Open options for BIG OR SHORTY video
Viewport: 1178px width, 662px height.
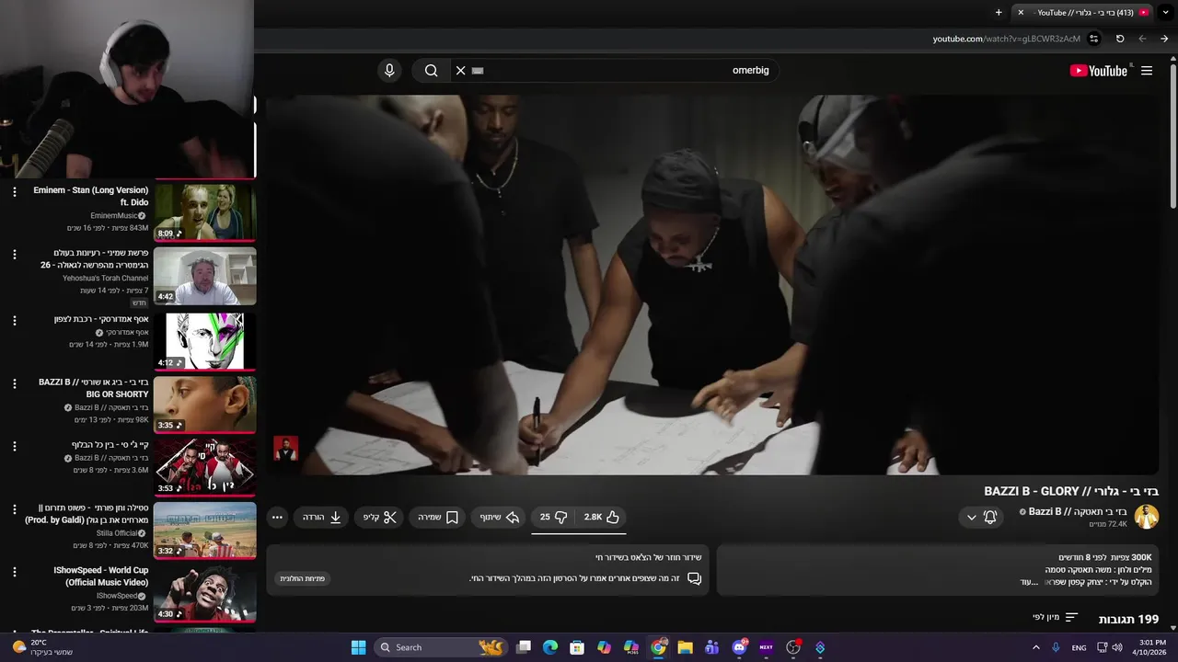click(14, 383)
